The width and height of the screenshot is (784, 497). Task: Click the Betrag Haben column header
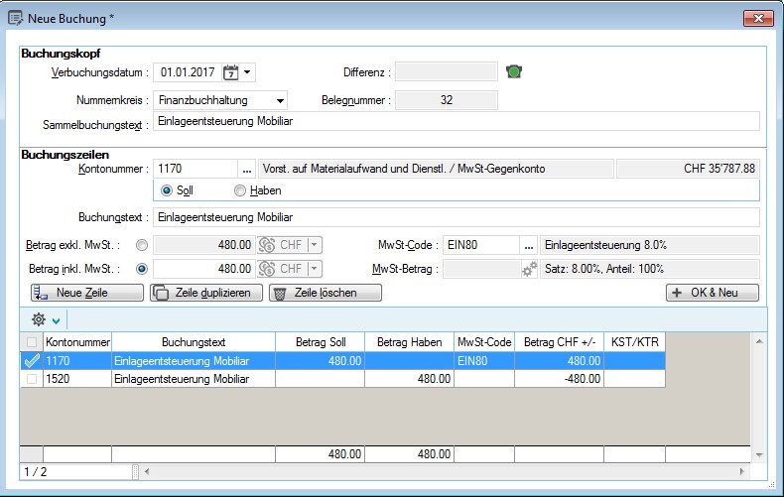[409, 342]
